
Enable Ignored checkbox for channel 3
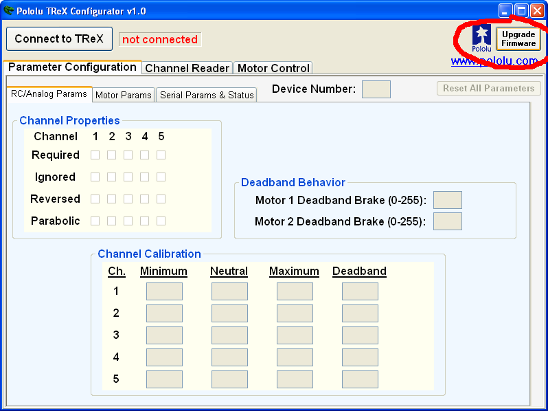[128, 177]
